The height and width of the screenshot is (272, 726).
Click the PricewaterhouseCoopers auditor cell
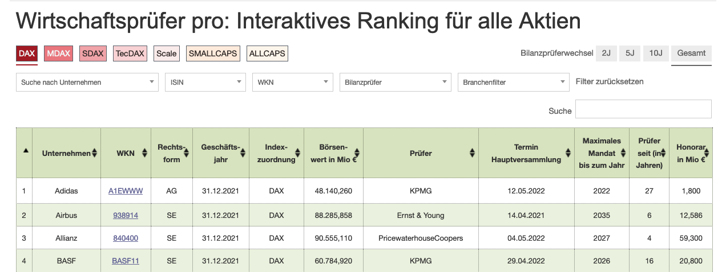pyautogui.click(x=421, y=238)
